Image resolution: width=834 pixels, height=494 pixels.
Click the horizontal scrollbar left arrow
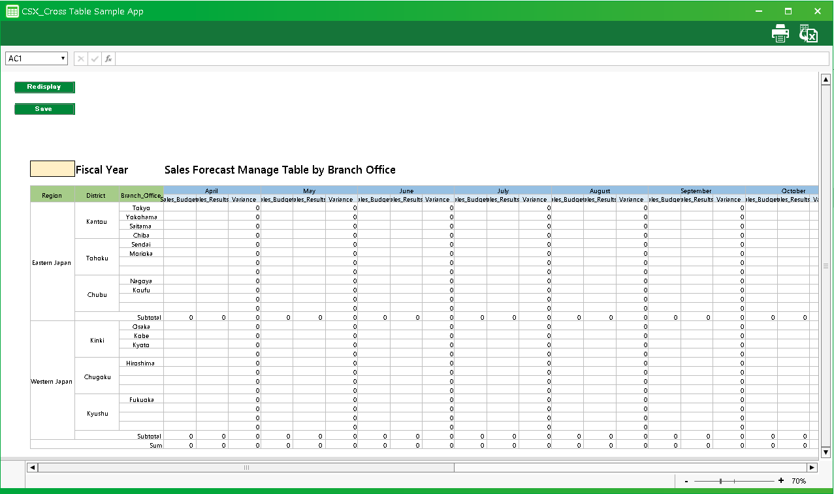(x=31, y=467)
